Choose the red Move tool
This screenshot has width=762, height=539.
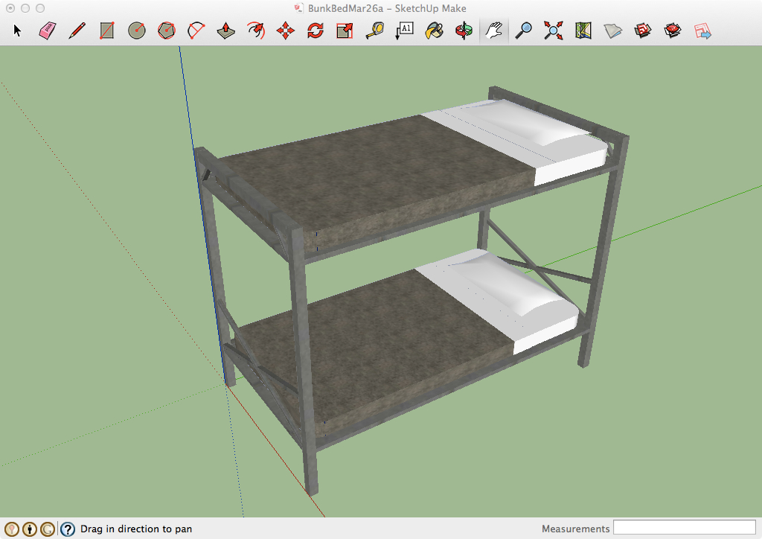pos(285,31)
